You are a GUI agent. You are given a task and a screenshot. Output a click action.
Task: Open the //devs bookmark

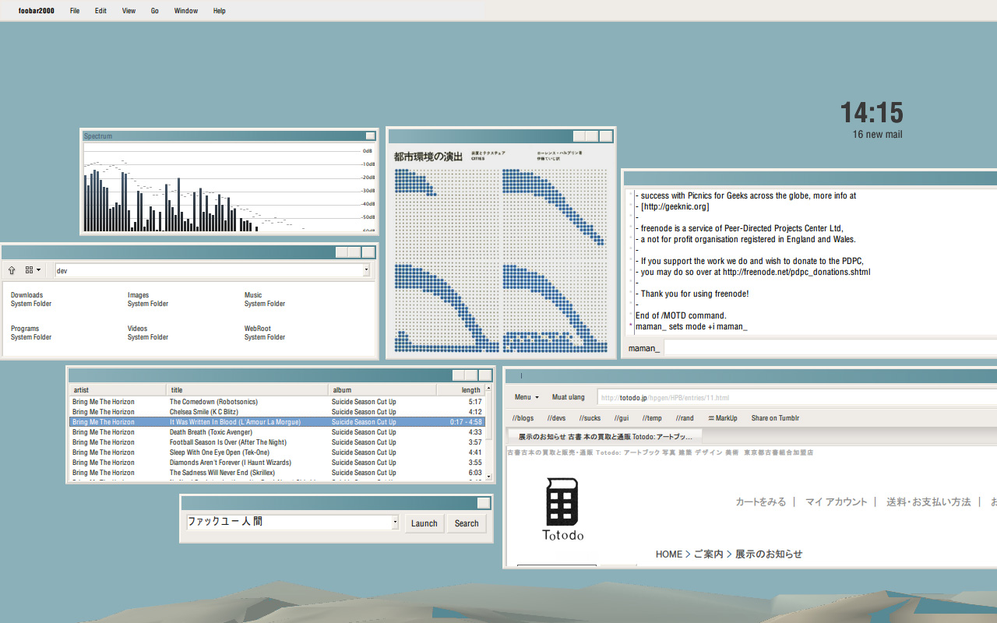(x=556, y=418)
